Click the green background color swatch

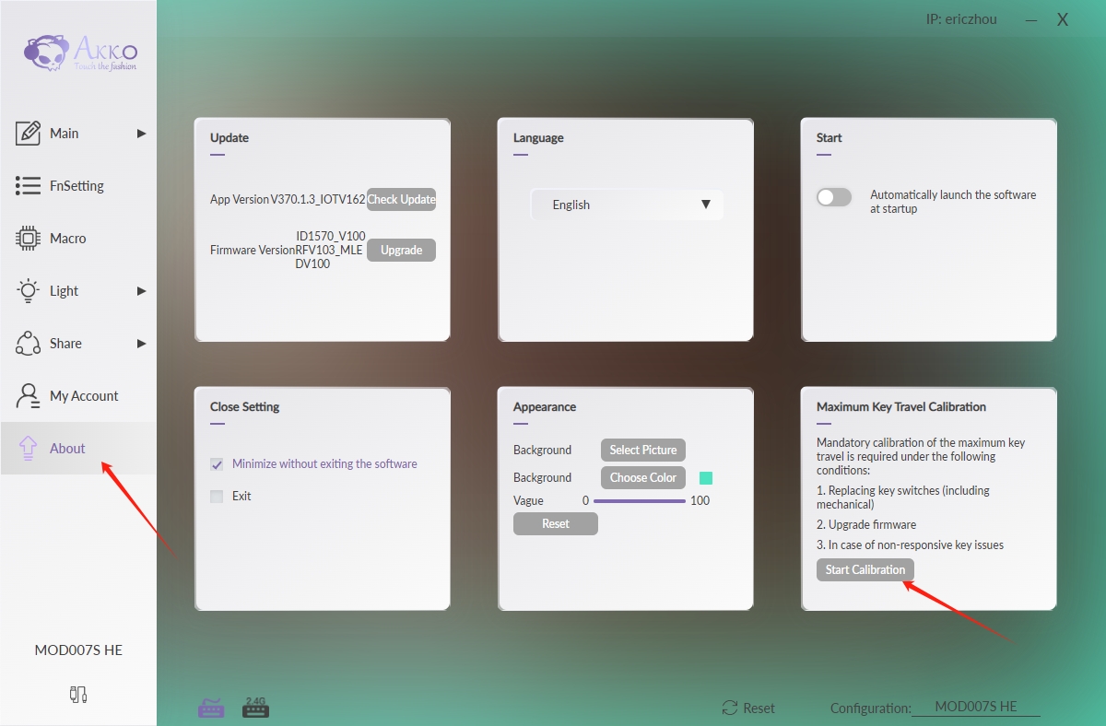pos(705,477)
